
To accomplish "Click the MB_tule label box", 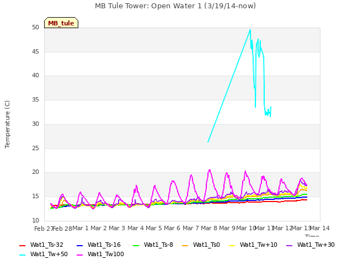I will pyautogui.click(x=61, y=23).
